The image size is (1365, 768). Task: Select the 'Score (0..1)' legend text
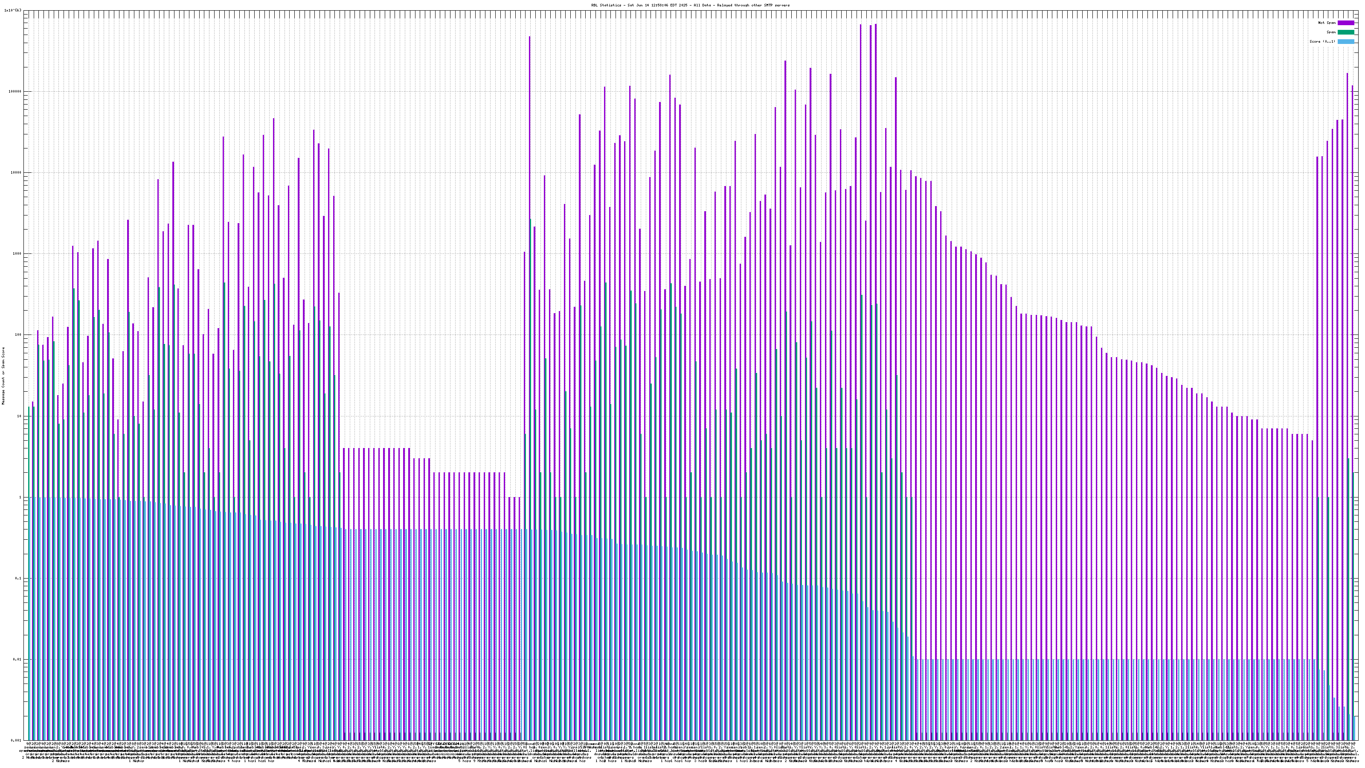click(1322, 41)
